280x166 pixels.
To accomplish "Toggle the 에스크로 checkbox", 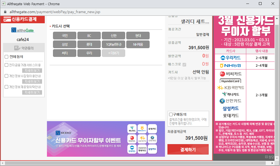I will coord(184,65).
